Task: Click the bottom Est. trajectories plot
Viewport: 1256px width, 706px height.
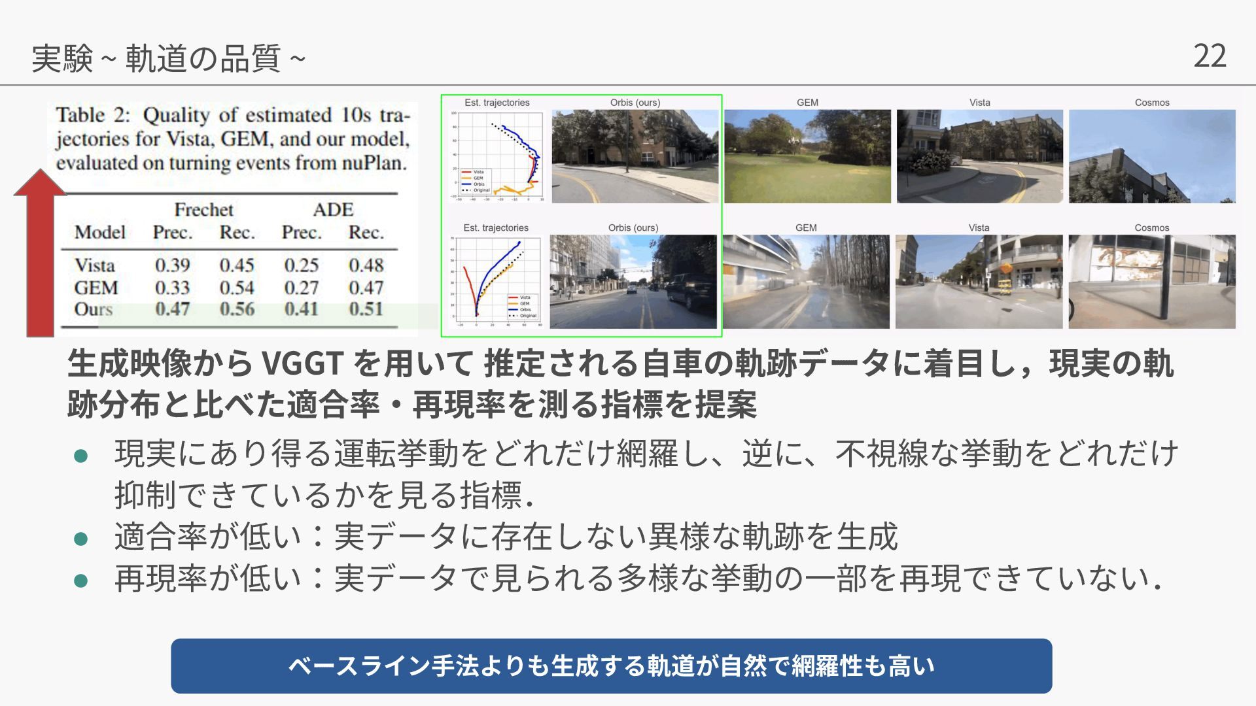Action: pyautogui.click(x=497, y=281)
